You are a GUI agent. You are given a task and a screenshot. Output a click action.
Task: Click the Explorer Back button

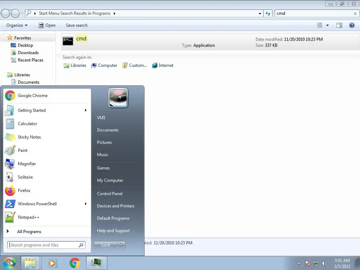click(6, 14)
